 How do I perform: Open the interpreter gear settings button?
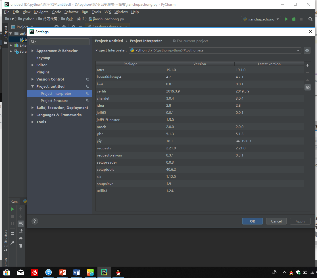pyautogui.click(x=307, y=50)
